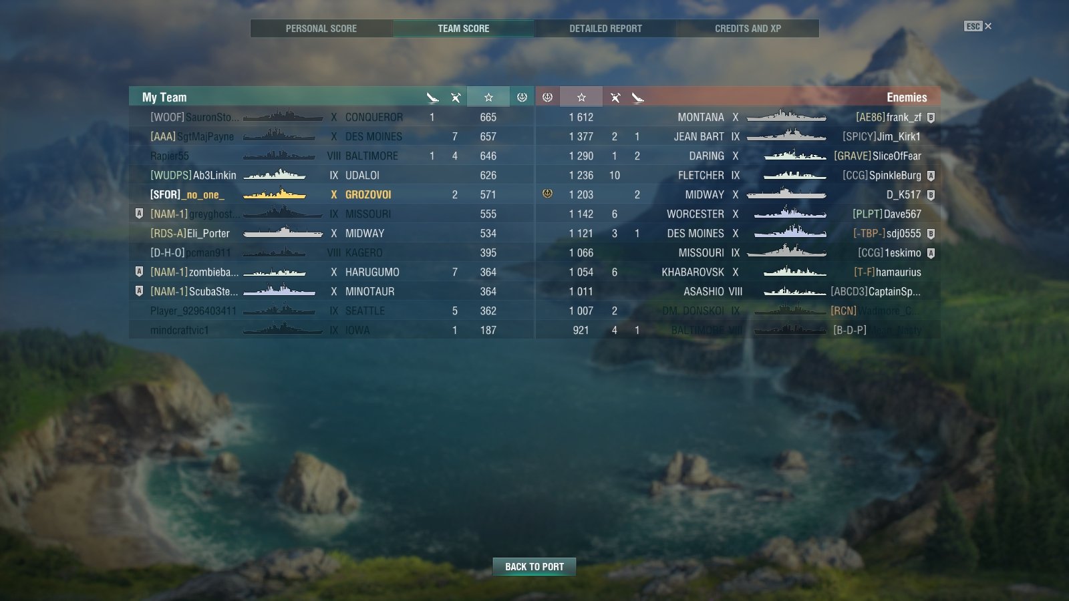1069x601 pixels.
Task: Click the medal icon in MIDWAY enemy row
Action: coord(547,194)
